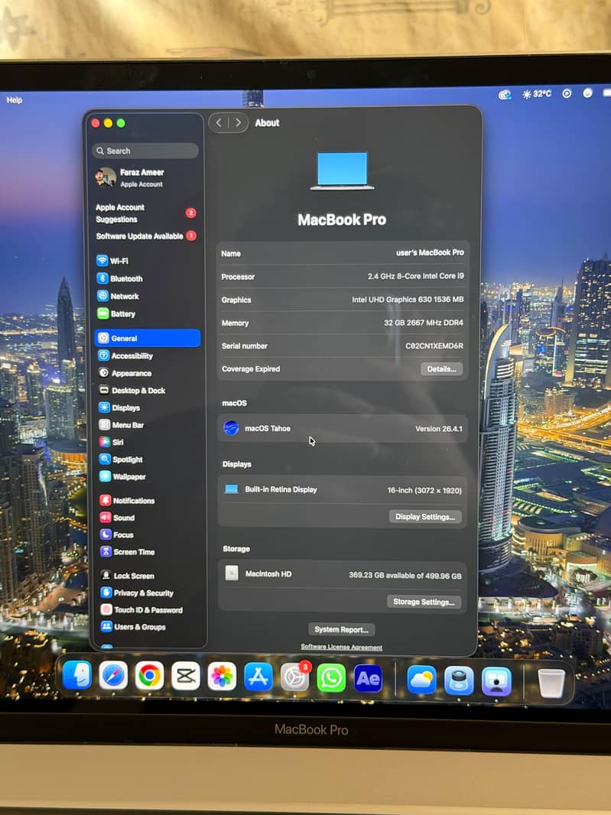Image resolution: width=611 pixels, height=815 pixels.
Task: Open Bluetooth settings in sidebar
Action: (119, 278)
